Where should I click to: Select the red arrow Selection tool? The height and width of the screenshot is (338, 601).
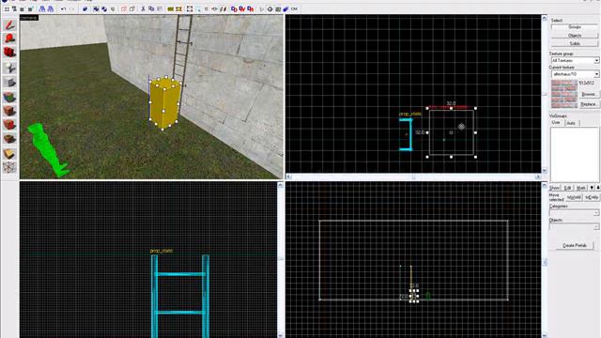pos(9,25)
